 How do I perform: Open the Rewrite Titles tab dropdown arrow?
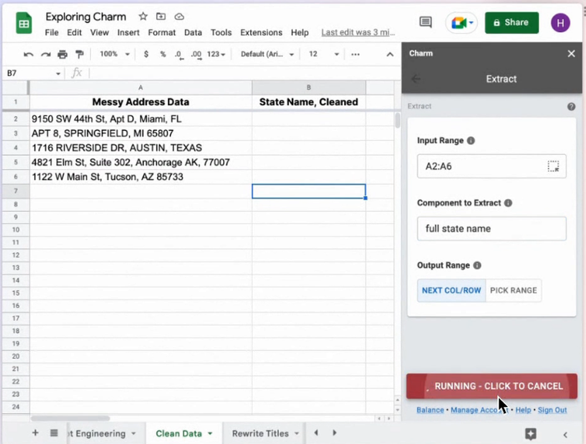pos(297,433)
